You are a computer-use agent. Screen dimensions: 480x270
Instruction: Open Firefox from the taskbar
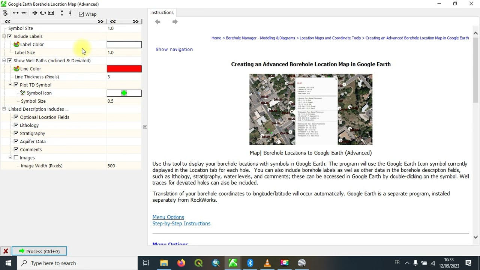[181, 263]
